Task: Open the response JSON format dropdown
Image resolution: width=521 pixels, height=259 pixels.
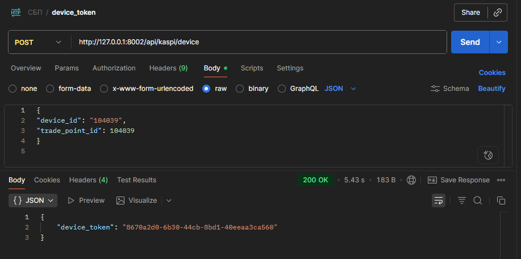Action: tap(34, 200)
